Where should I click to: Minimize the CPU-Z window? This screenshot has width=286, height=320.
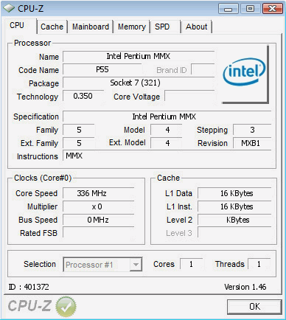point(228,9)
